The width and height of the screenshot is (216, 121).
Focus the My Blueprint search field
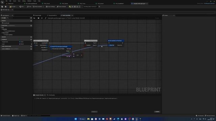[19, 18]
